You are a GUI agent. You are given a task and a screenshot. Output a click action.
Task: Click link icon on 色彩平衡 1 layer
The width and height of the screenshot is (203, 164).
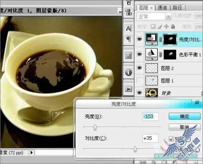tap(161, 54)
